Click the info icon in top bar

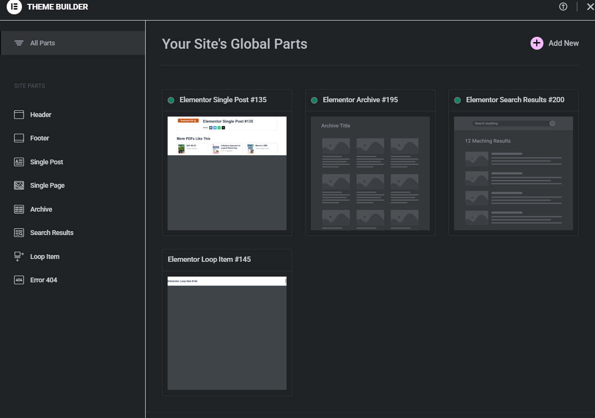[x=563, y=7]
